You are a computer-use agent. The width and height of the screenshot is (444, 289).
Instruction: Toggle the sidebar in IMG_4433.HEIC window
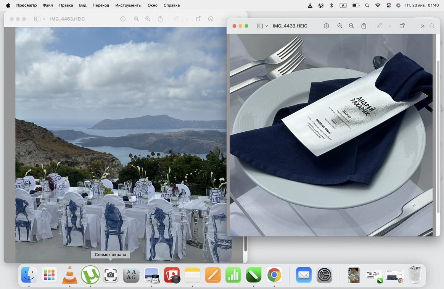(260, 26)
